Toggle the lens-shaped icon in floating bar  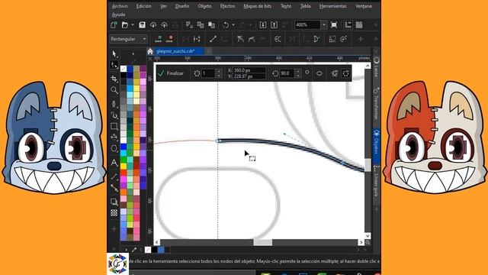[x=319, y=73]
